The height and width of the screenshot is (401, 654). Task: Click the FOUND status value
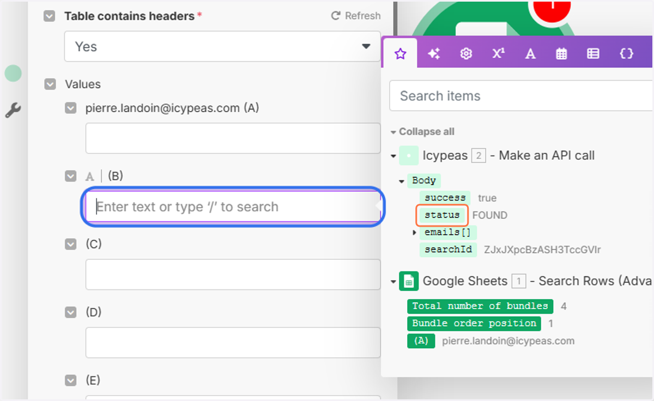point(490,215)
